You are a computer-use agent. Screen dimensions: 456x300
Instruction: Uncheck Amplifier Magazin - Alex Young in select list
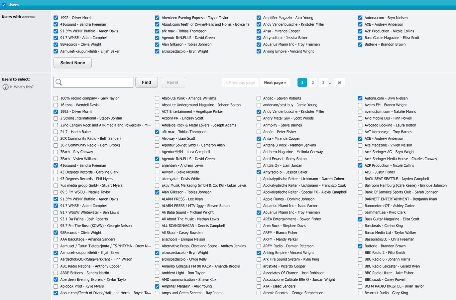tap(157, 286)
